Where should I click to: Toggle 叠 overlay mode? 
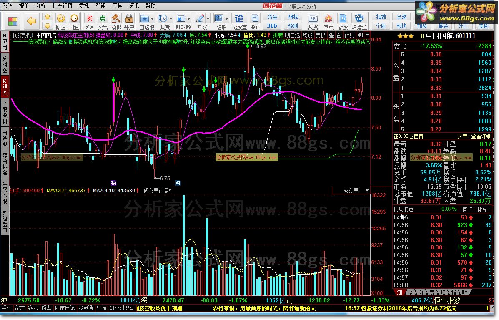(x=331, y=35)
